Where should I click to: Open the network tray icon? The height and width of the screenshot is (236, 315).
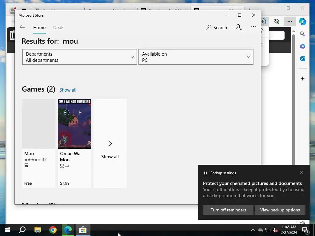tap(268, 230)
